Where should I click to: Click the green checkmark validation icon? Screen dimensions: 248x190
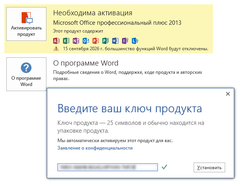[x=164, y=167]
